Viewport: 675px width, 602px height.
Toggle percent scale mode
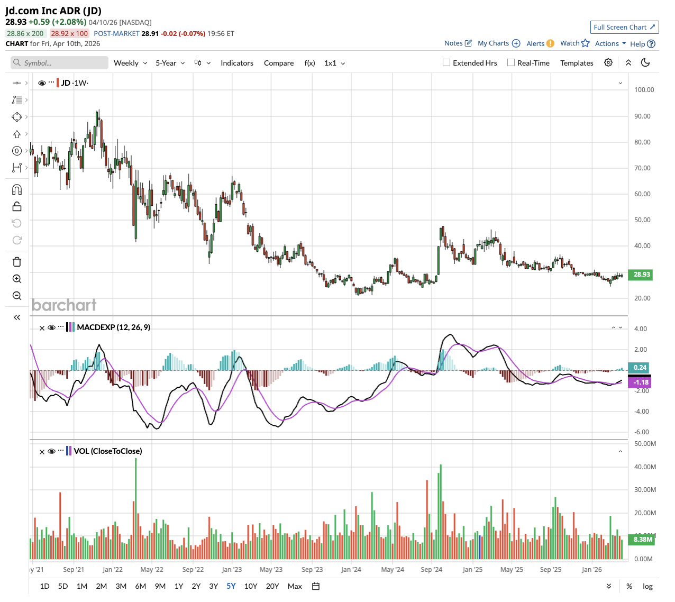[629, 586]
